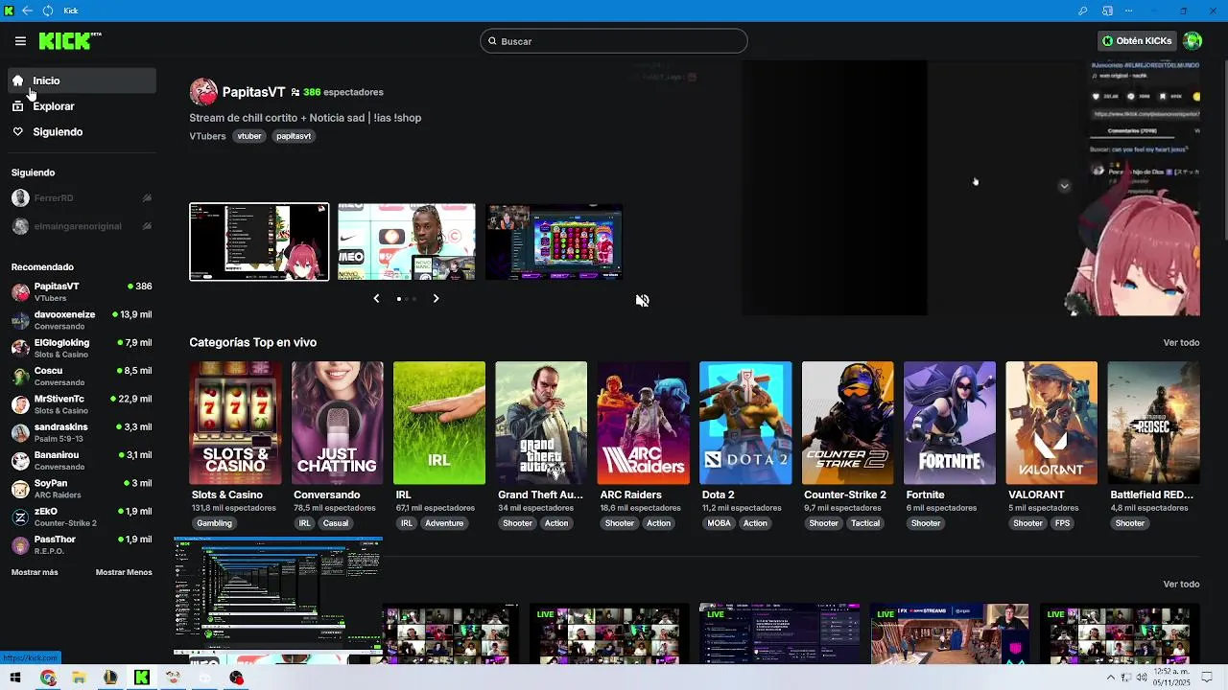Toggle notifications for elmaingarenoriginal
The height and width of the screenshot is (690, 1228).
click(147, 227)
